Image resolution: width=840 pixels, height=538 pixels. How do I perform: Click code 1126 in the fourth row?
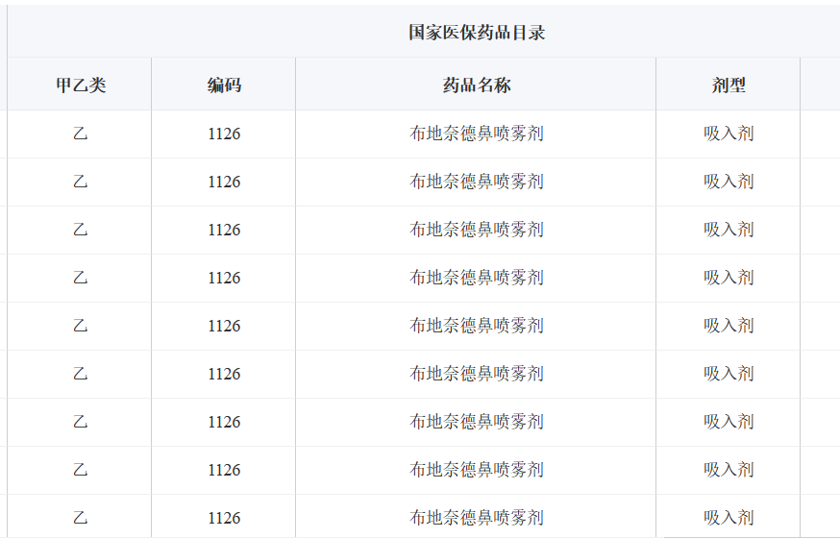coord(224,278)
